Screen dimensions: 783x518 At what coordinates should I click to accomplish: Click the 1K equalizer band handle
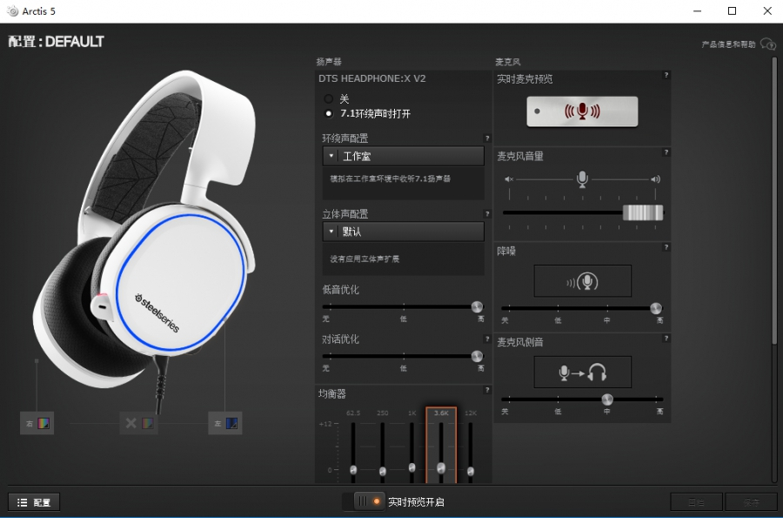(x=412, y=468)
